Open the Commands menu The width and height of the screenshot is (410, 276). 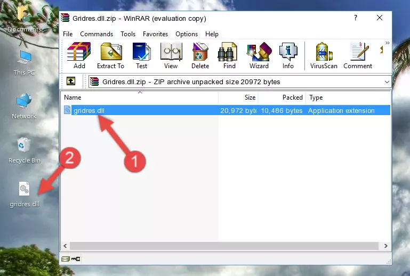click(x=97, y=34)
